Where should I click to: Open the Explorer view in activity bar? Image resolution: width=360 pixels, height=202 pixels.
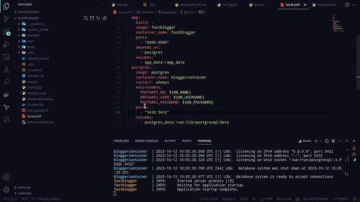[x=6, y=6]
